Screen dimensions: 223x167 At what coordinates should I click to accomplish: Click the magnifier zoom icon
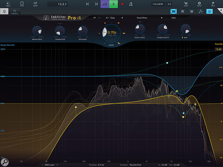click(x=5, y=162)
